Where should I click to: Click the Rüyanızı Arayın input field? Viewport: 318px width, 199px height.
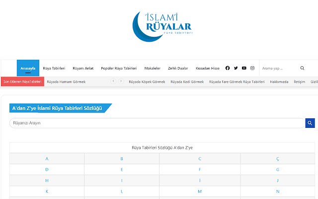point(157,123)
